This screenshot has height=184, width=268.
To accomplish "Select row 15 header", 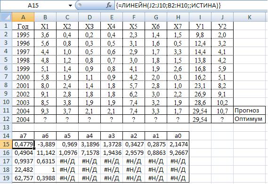I will click(6, 144).
